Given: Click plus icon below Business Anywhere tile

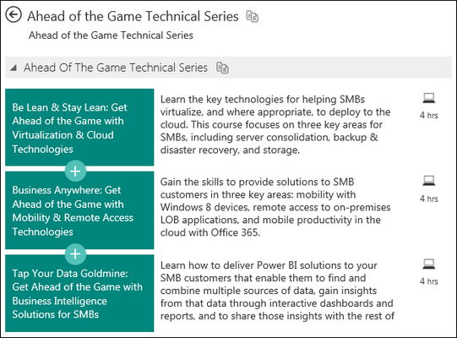Looking at the screenshot, I should click(75, 253).
